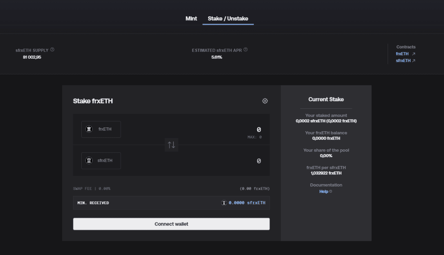
Task: Click the sfrxETH icon in Min. Received row
Action: point(224,203)
